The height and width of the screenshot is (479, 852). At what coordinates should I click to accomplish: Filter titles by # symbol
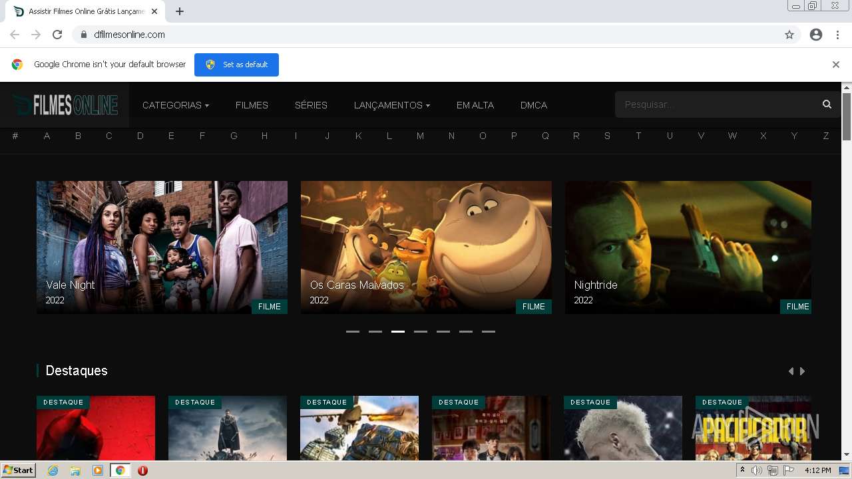(x=15, y=136)
